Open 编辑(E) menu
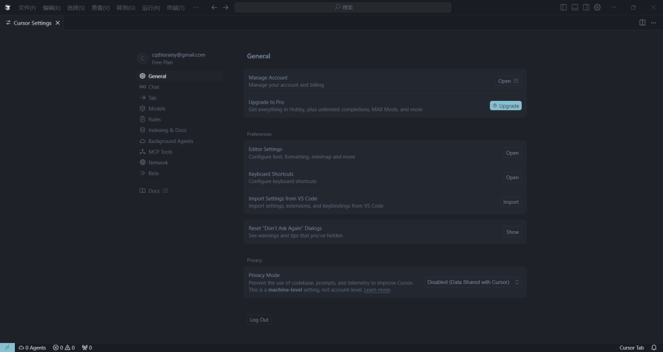Image resolution: width=663 pixels, height=352 pixels. pyautogui.click(x=51, y=8)
